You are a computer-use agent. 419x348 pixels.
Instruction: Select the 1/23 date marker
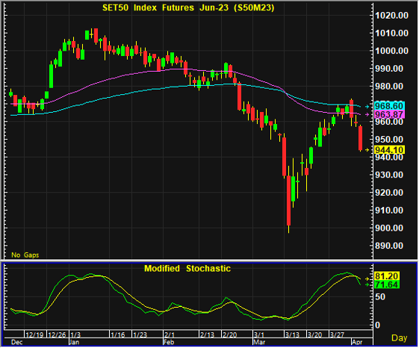tap(140, 335)
